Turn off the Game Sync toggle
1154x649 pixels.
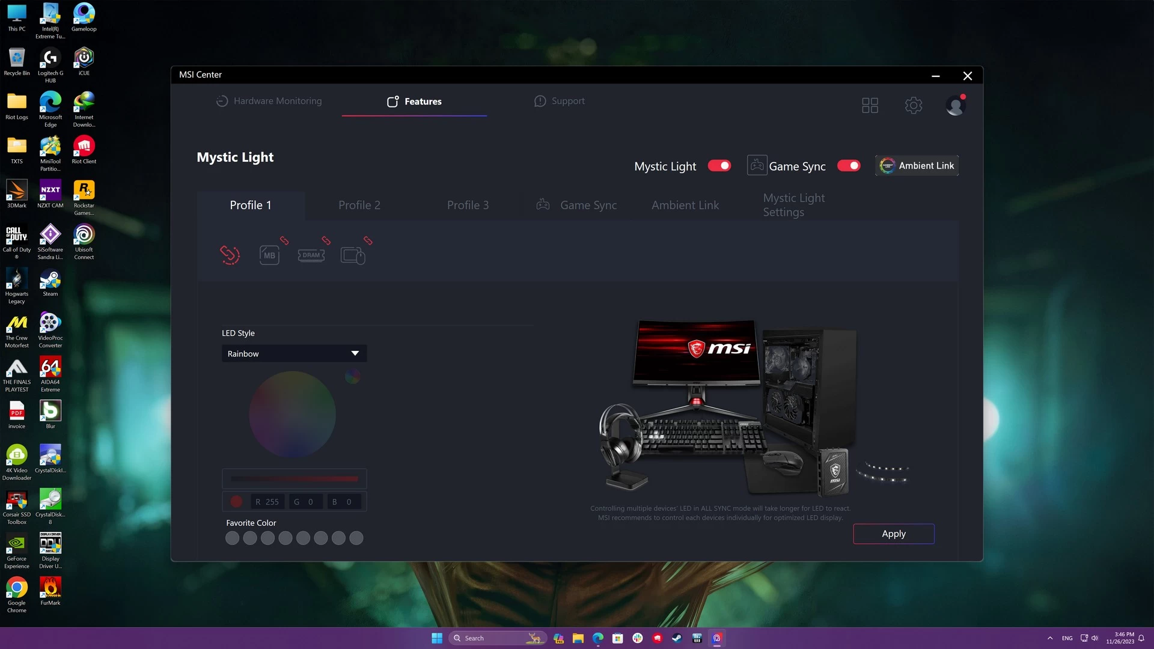pyautogui.click(x=849, y=166)
